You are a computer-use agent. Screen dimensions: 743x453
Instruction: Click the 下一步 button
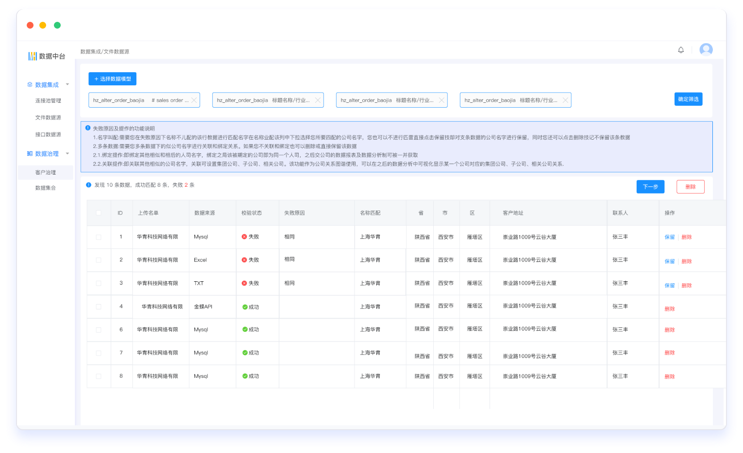[650, 187]
